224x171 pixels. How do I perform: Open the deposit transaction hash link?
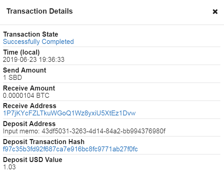pyautogui.click(x=70, y=149)
